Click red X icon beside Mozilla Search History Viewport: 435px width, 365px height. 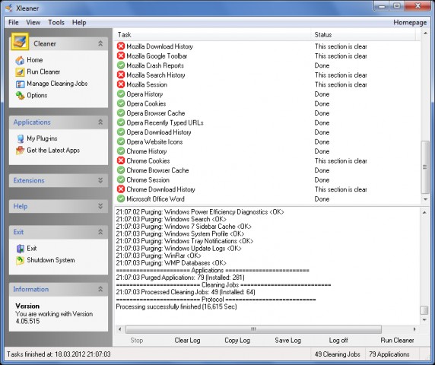pyautogui.click(x=121, y=75)
